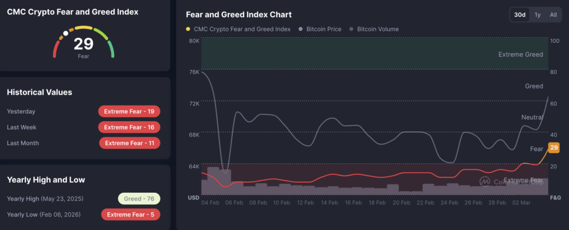Click the large 29 value in the gauge

[83, 44]
